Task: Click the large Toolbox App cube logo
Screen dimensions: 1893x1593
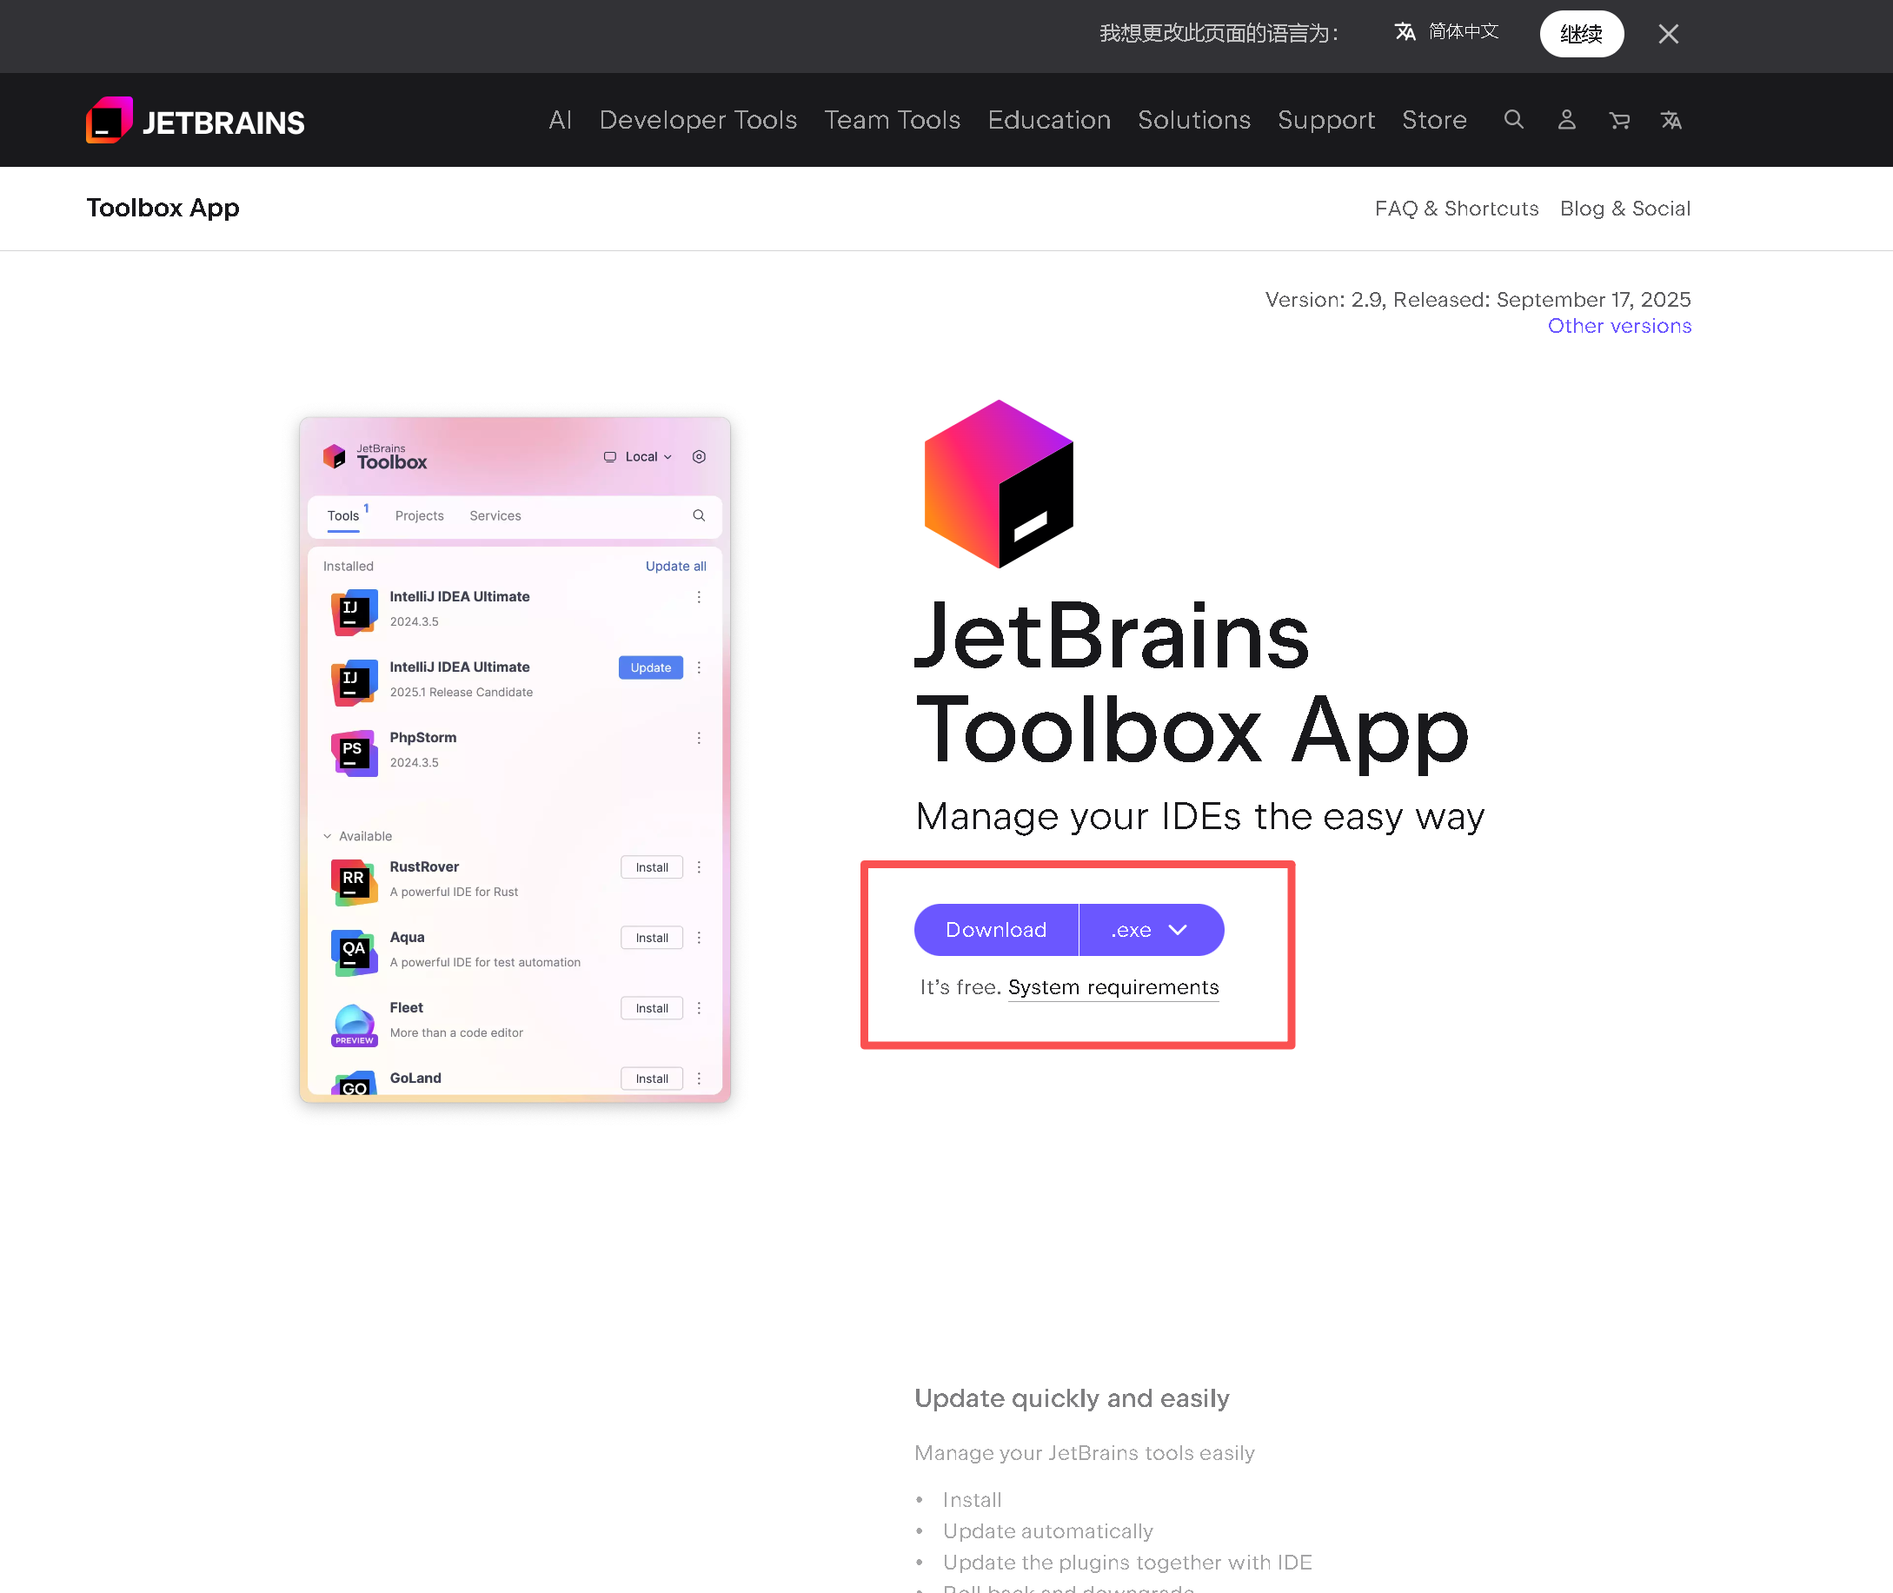Action: tap(999, 483)
